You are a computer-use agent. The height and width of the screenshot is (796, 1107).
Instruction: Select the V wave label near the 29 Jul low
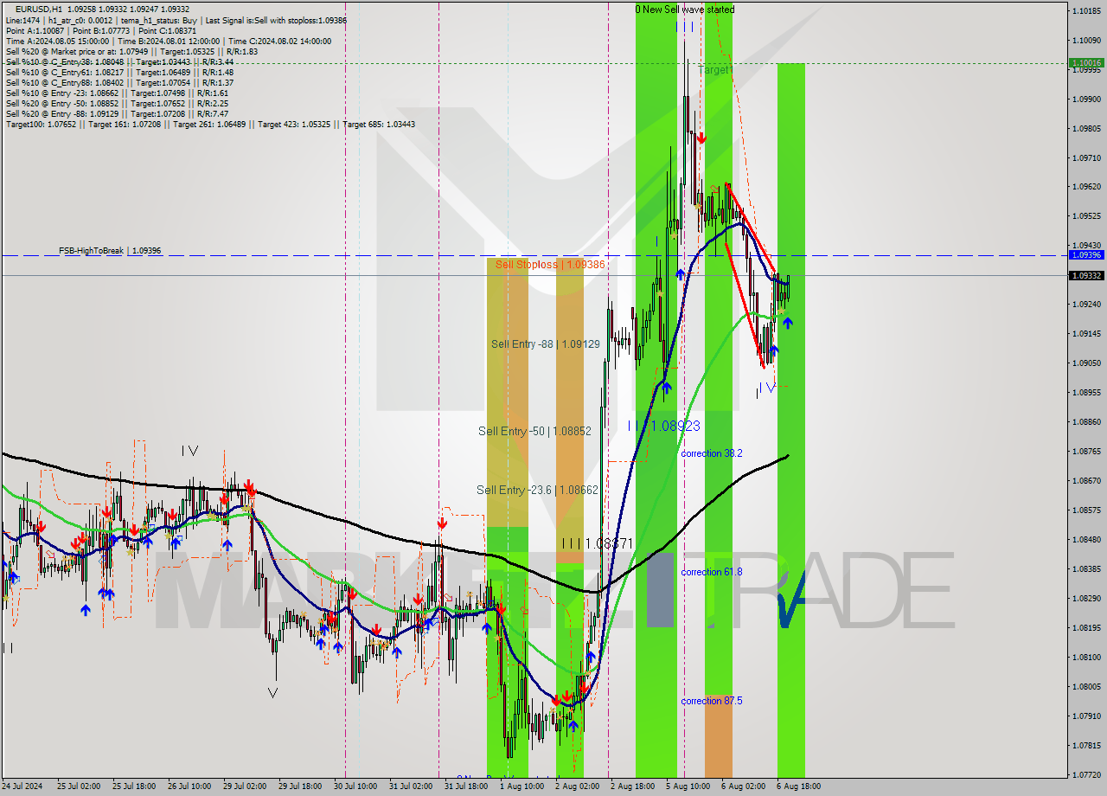(x=273, y=692)
